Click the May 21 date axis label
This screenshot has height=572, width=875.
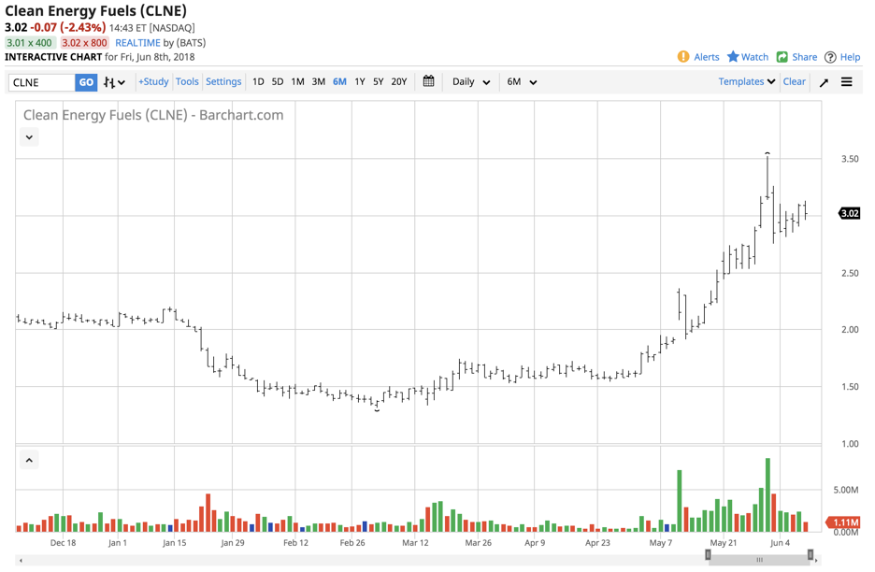pos(724,542)
